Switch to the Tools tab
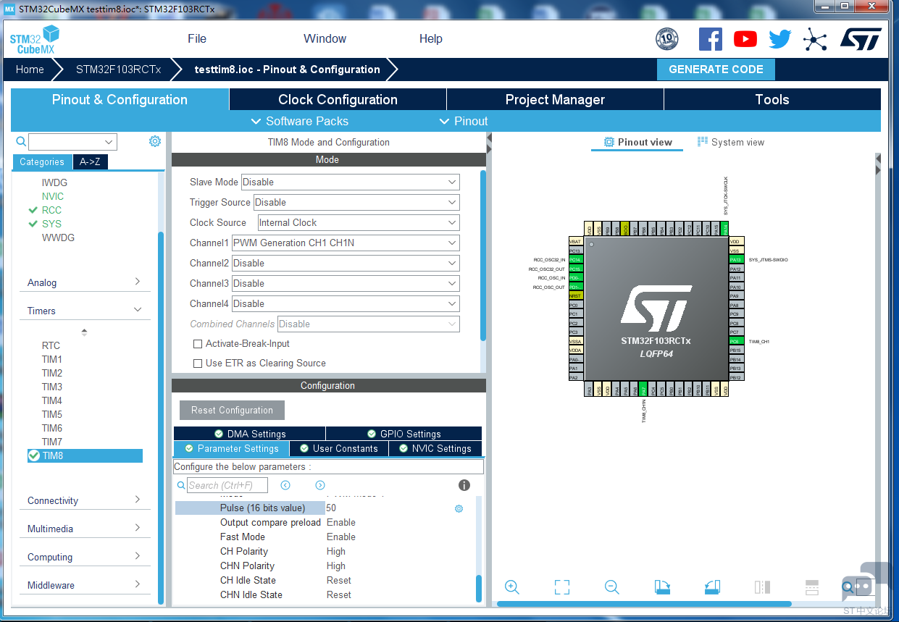This screenshot has width=899, height=622. pyautogui.click(x=772, y=99)
